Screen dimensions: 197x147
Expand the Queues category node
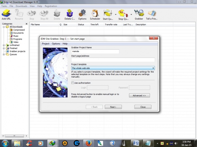(4, 54)
